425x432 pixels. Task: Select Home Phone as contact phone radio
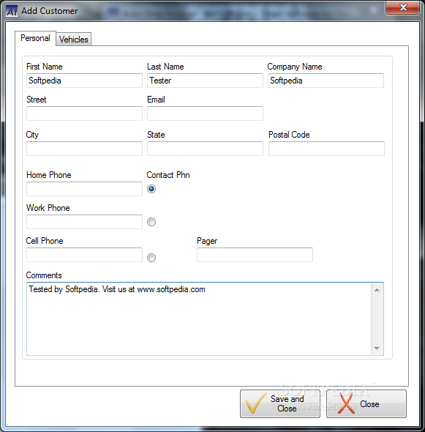click(151, 189)
